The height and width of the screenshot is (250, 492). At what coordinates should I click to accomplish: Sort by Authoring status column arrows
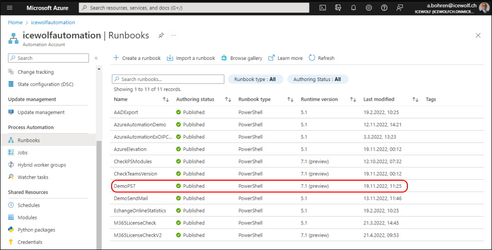[228, 100]
